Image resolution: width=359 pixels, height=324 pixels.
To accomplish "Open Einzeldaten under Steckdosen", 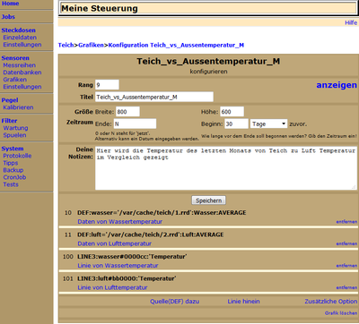I will tap(20, 38).
